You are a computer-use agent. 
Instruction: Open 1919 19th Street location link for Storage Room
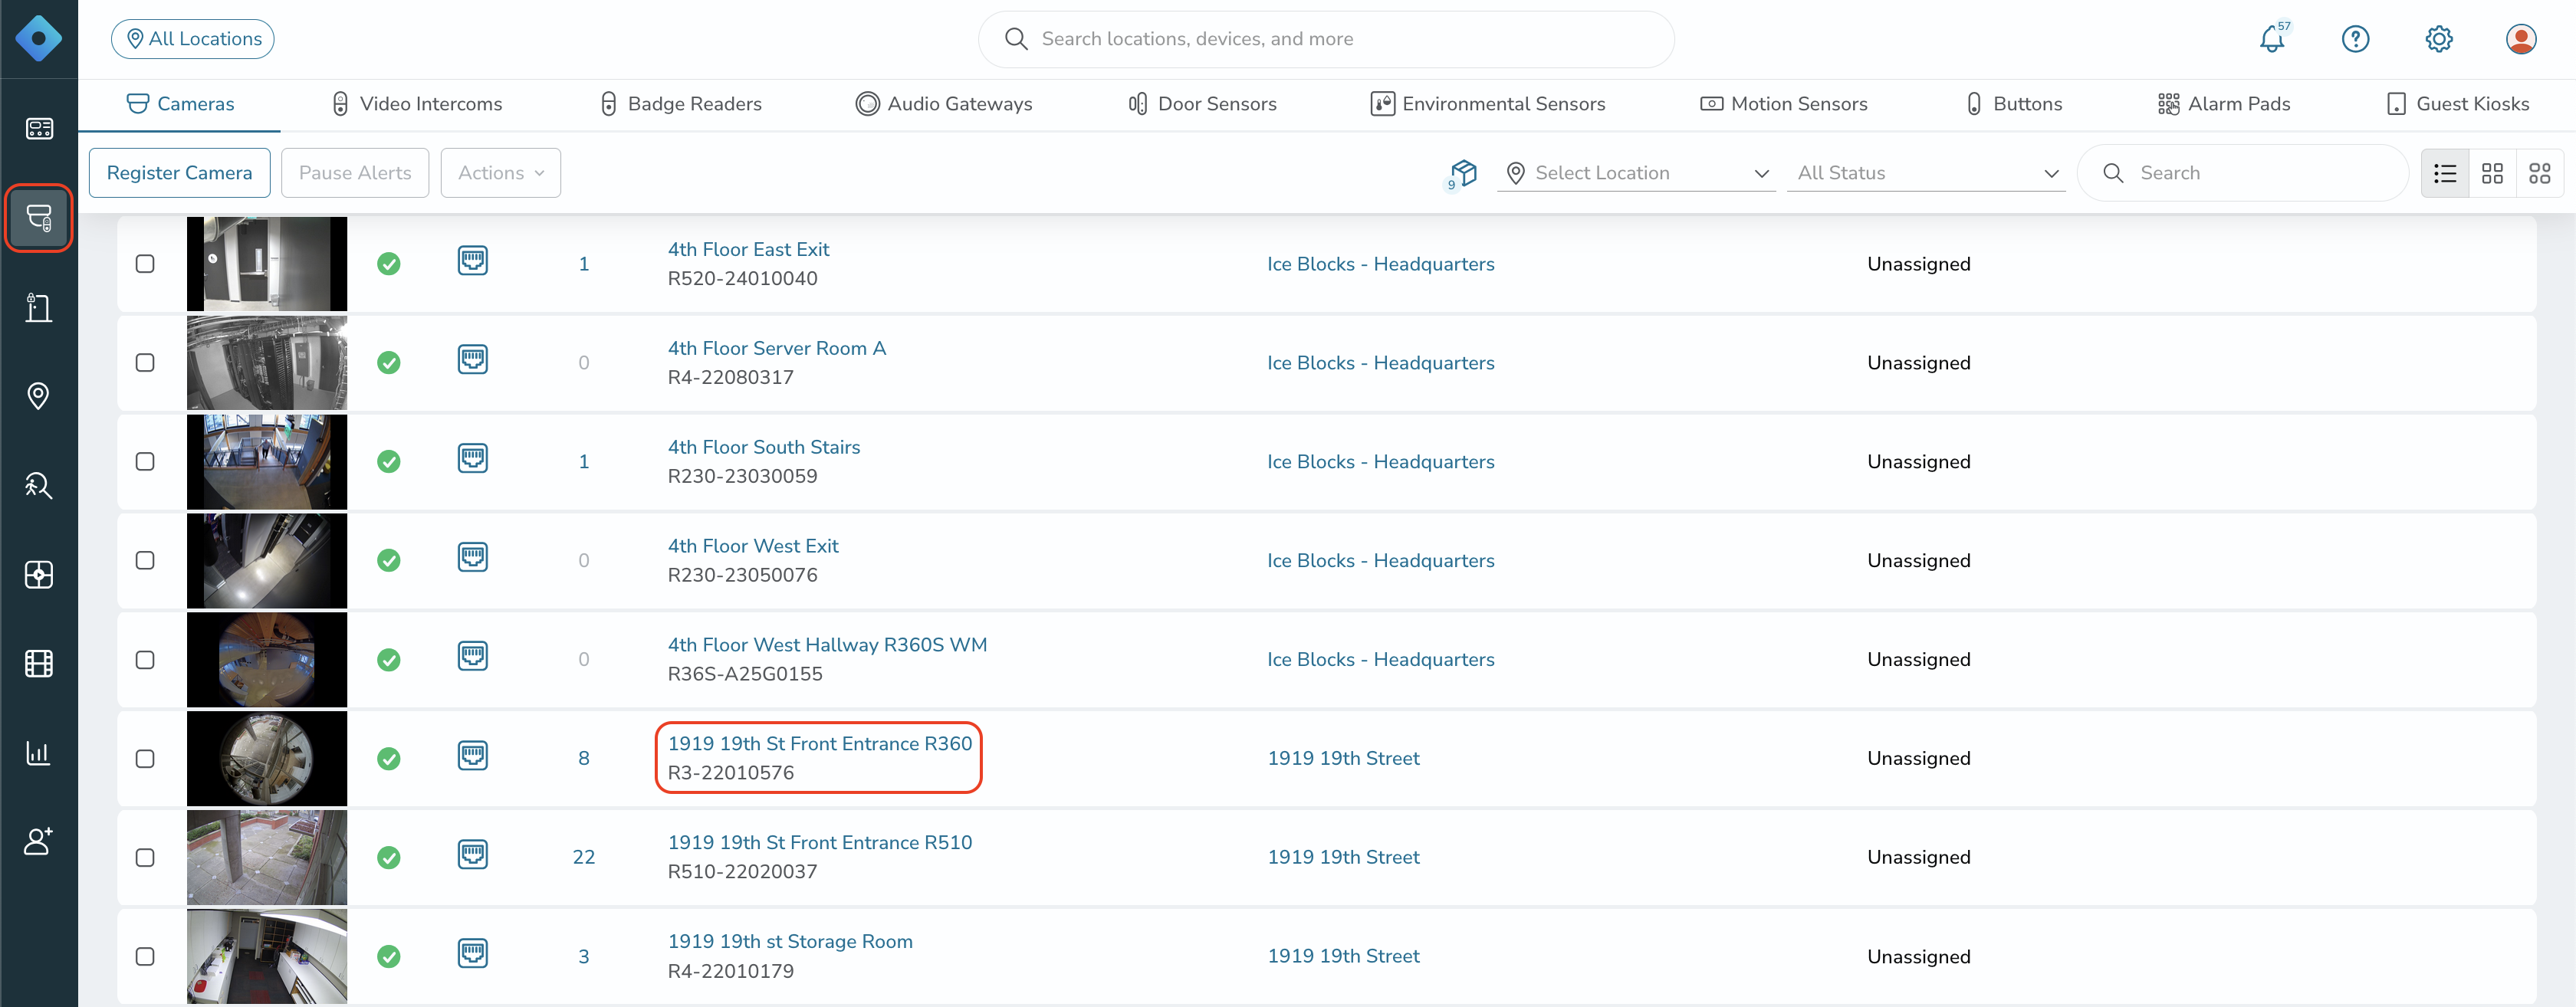point(1343,956)
